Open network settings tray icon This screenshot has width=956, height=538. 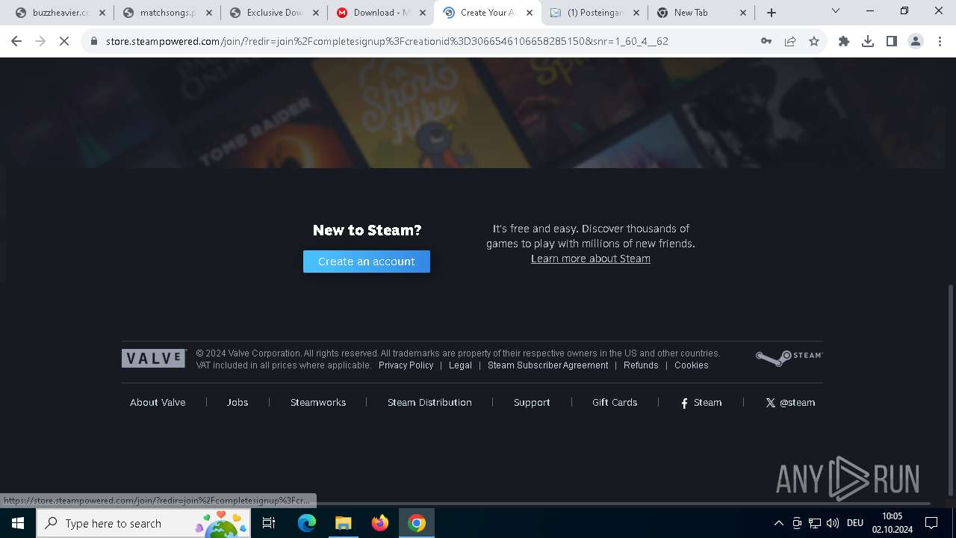tap(815, 523)
